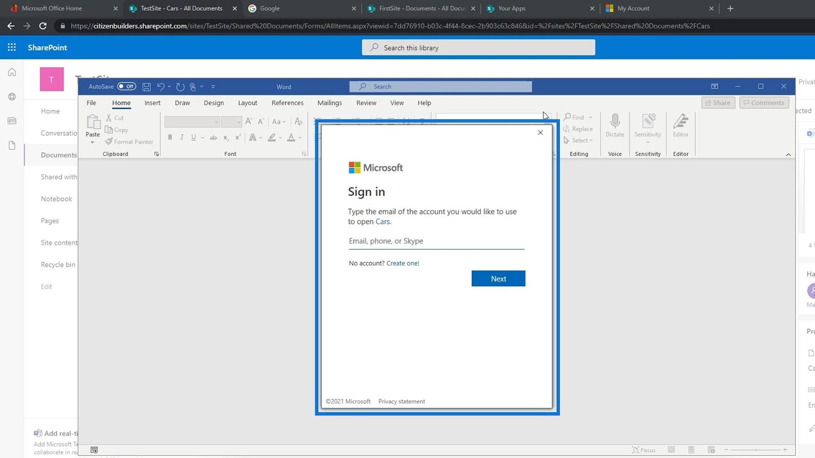This screenshot has width=815, height=458.
Task: Click the Decrease Font Size icon
Action: pyautogui.click(x=261, y=121)
